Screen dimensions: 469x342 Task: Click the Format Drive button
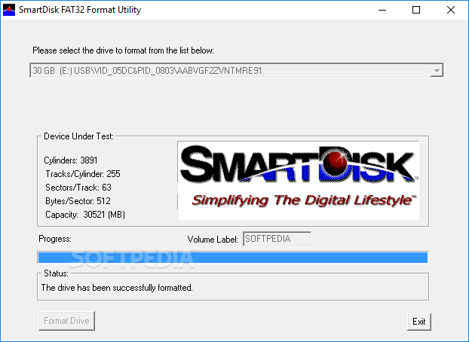click(66, 321)
